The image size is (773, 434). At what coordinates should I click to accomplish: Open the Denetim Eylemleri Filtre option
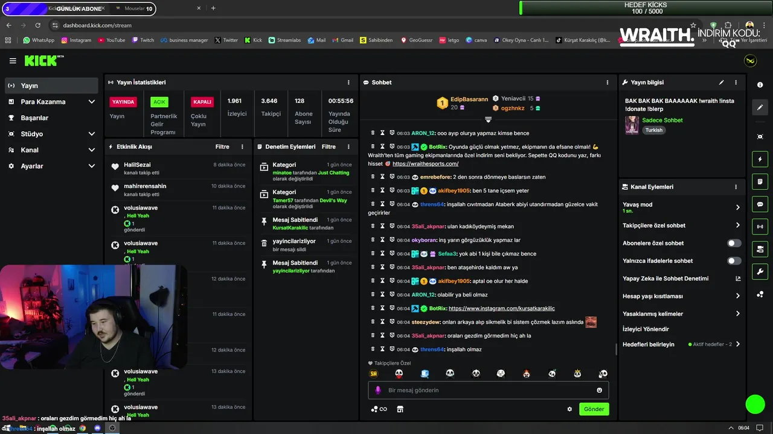click(x=329, y=146)
